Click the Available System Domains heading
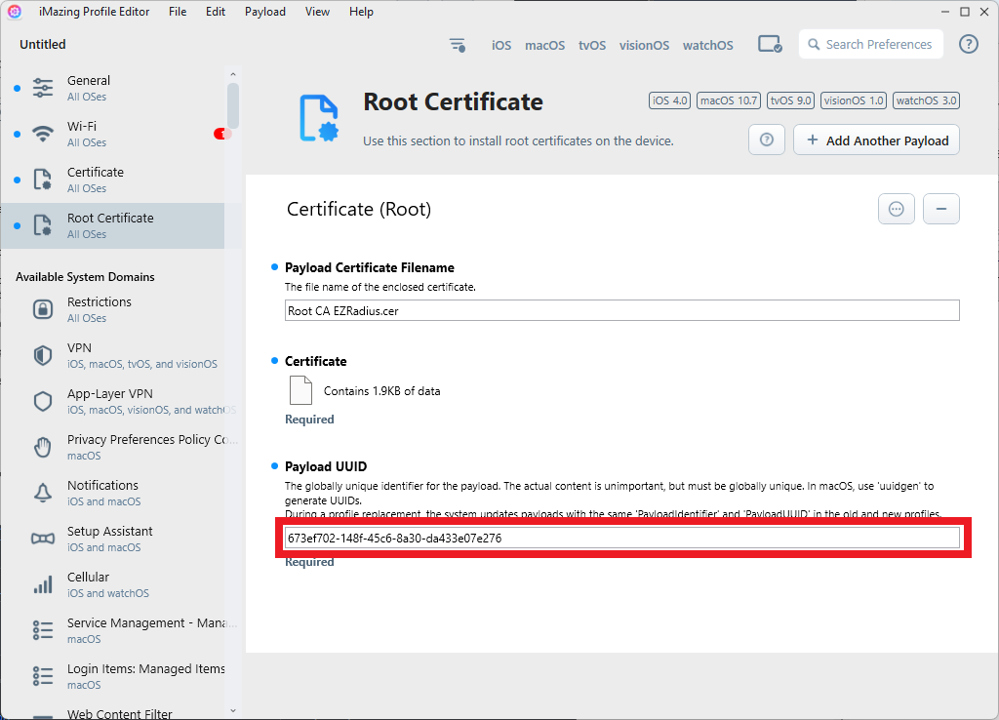This screenshot has height=720, width=999. click(85, 276)
